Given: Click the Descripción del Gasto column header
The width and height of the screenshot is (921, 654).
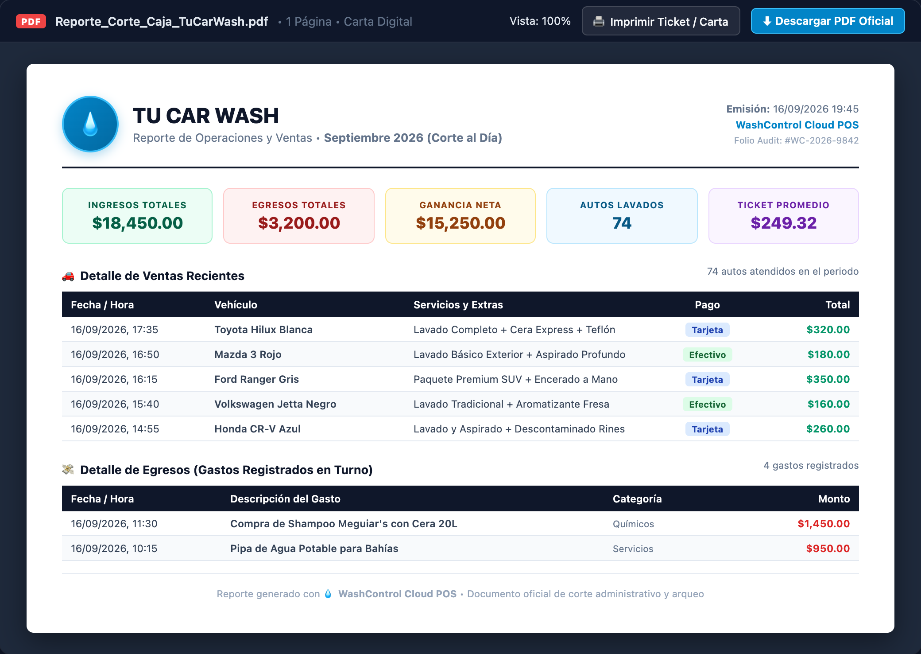Looking at the screenshot, I should (x=285, y=499).
